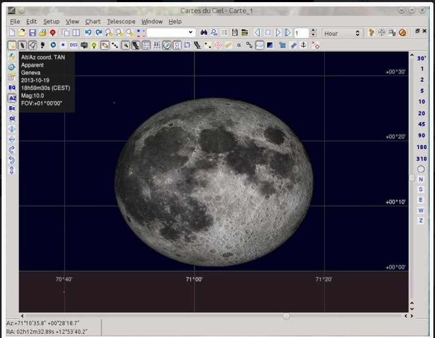The height and width of the screenshot is (338, 435).
Task: Point chart toward Zenith (Z)
Action: click(421, 221)
